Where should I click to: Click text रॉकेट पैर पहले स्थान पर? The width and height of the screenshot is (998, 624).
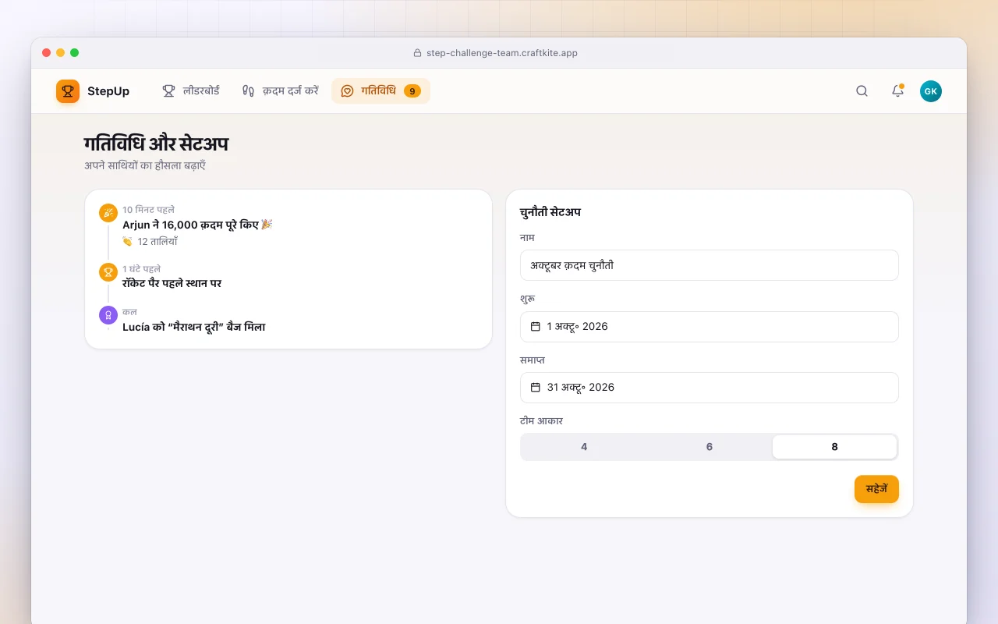172,283
